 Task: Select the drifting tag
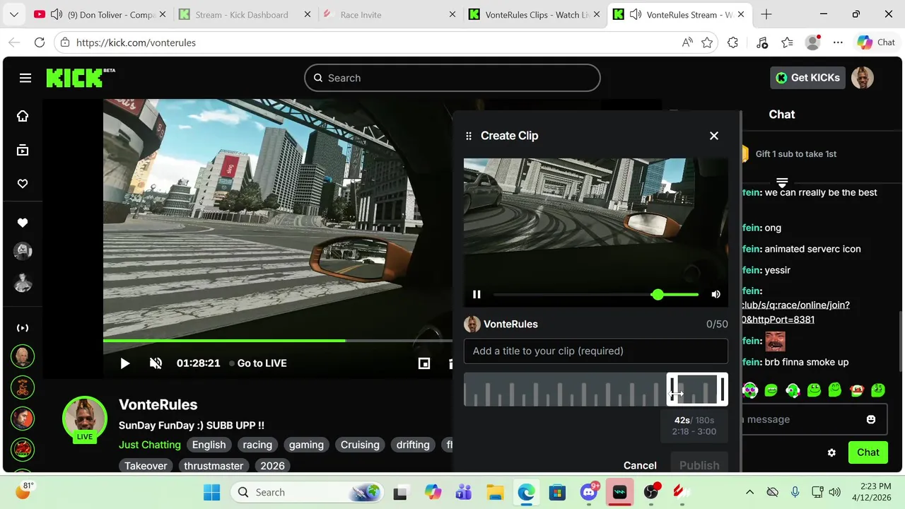click(x=413, y=445)
